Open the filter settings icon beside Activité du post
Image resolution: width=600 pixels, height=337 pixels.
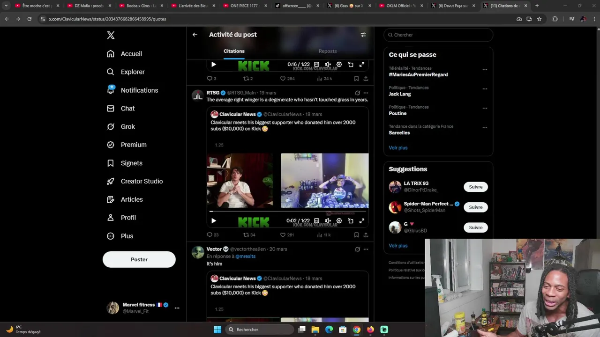pos(363,35)
